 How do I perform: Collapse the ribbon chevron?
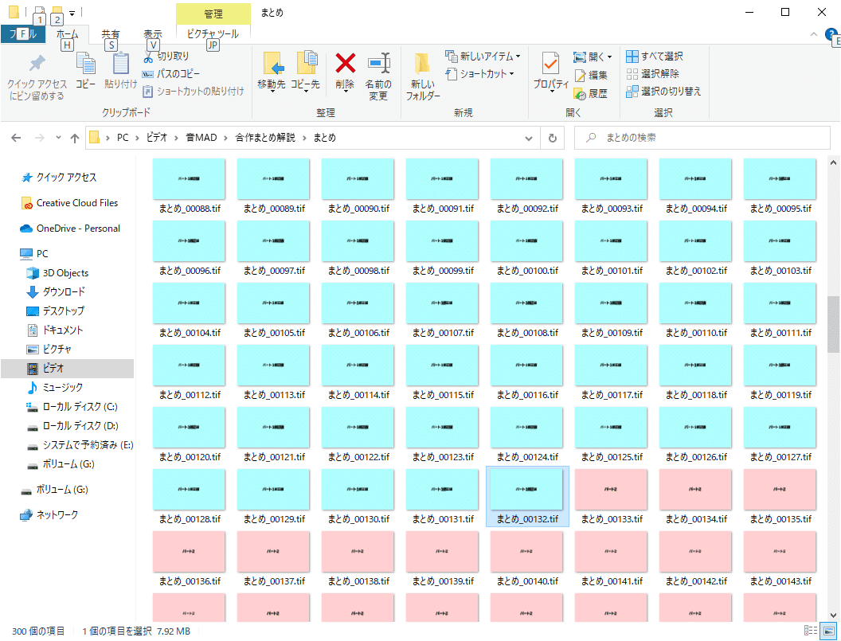pos(814,34)
